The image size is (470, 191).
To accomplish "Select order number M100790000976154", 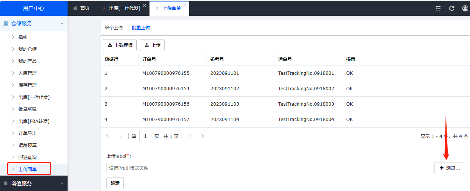I will pyautogui.click(x=166, y=89).
